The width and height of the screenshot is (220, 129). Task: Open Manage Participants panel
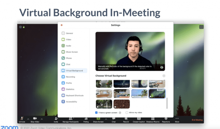pos(70,120)
